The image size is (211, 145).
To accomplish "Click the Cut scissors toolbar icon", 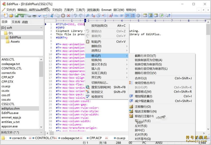I will click(52, 16).
